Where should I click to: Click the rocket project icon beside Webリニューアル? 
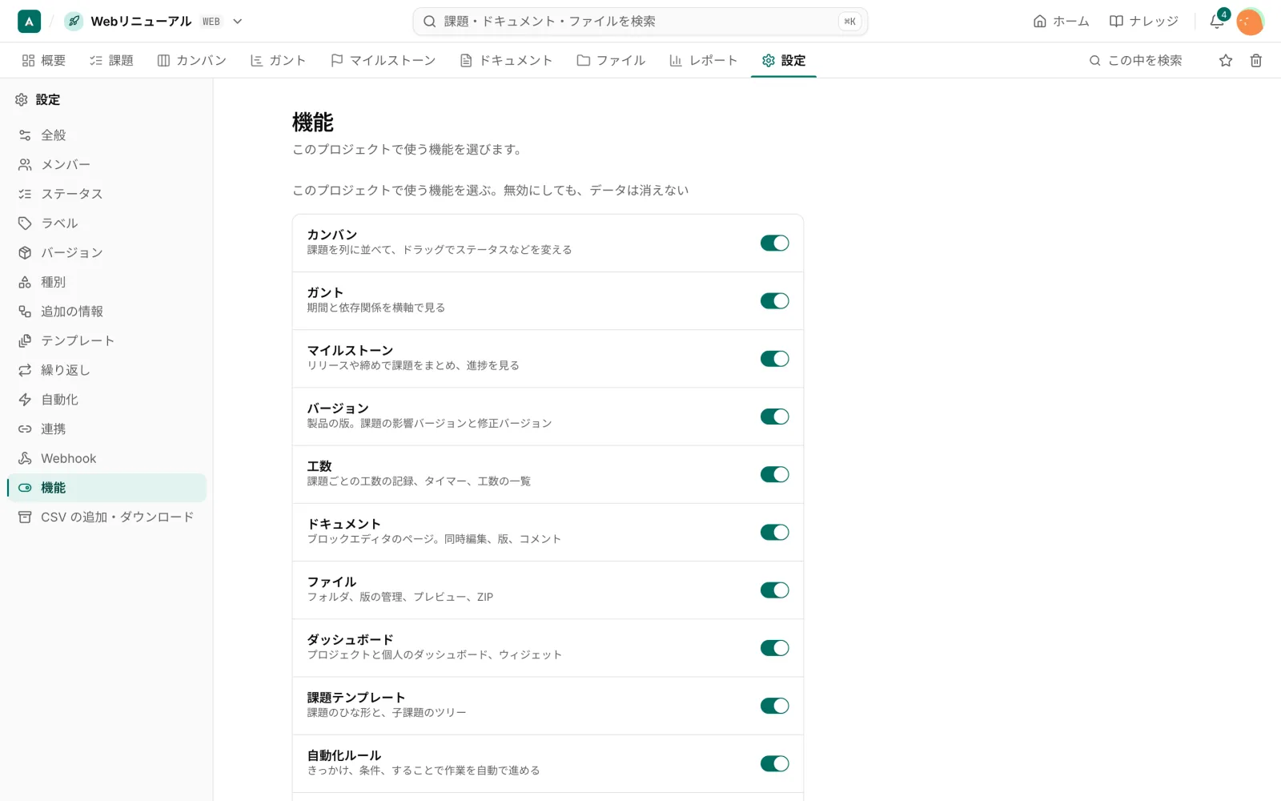pyautogui.click(x=74, y=22)
